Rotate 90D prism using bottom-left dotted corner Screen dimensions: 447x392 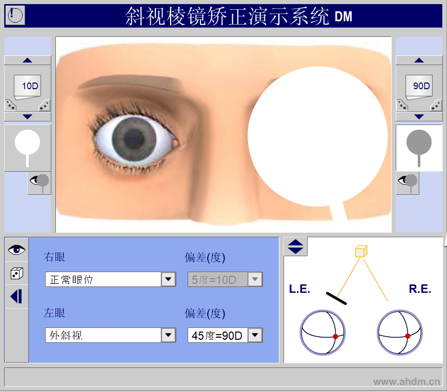coord(402,106)
